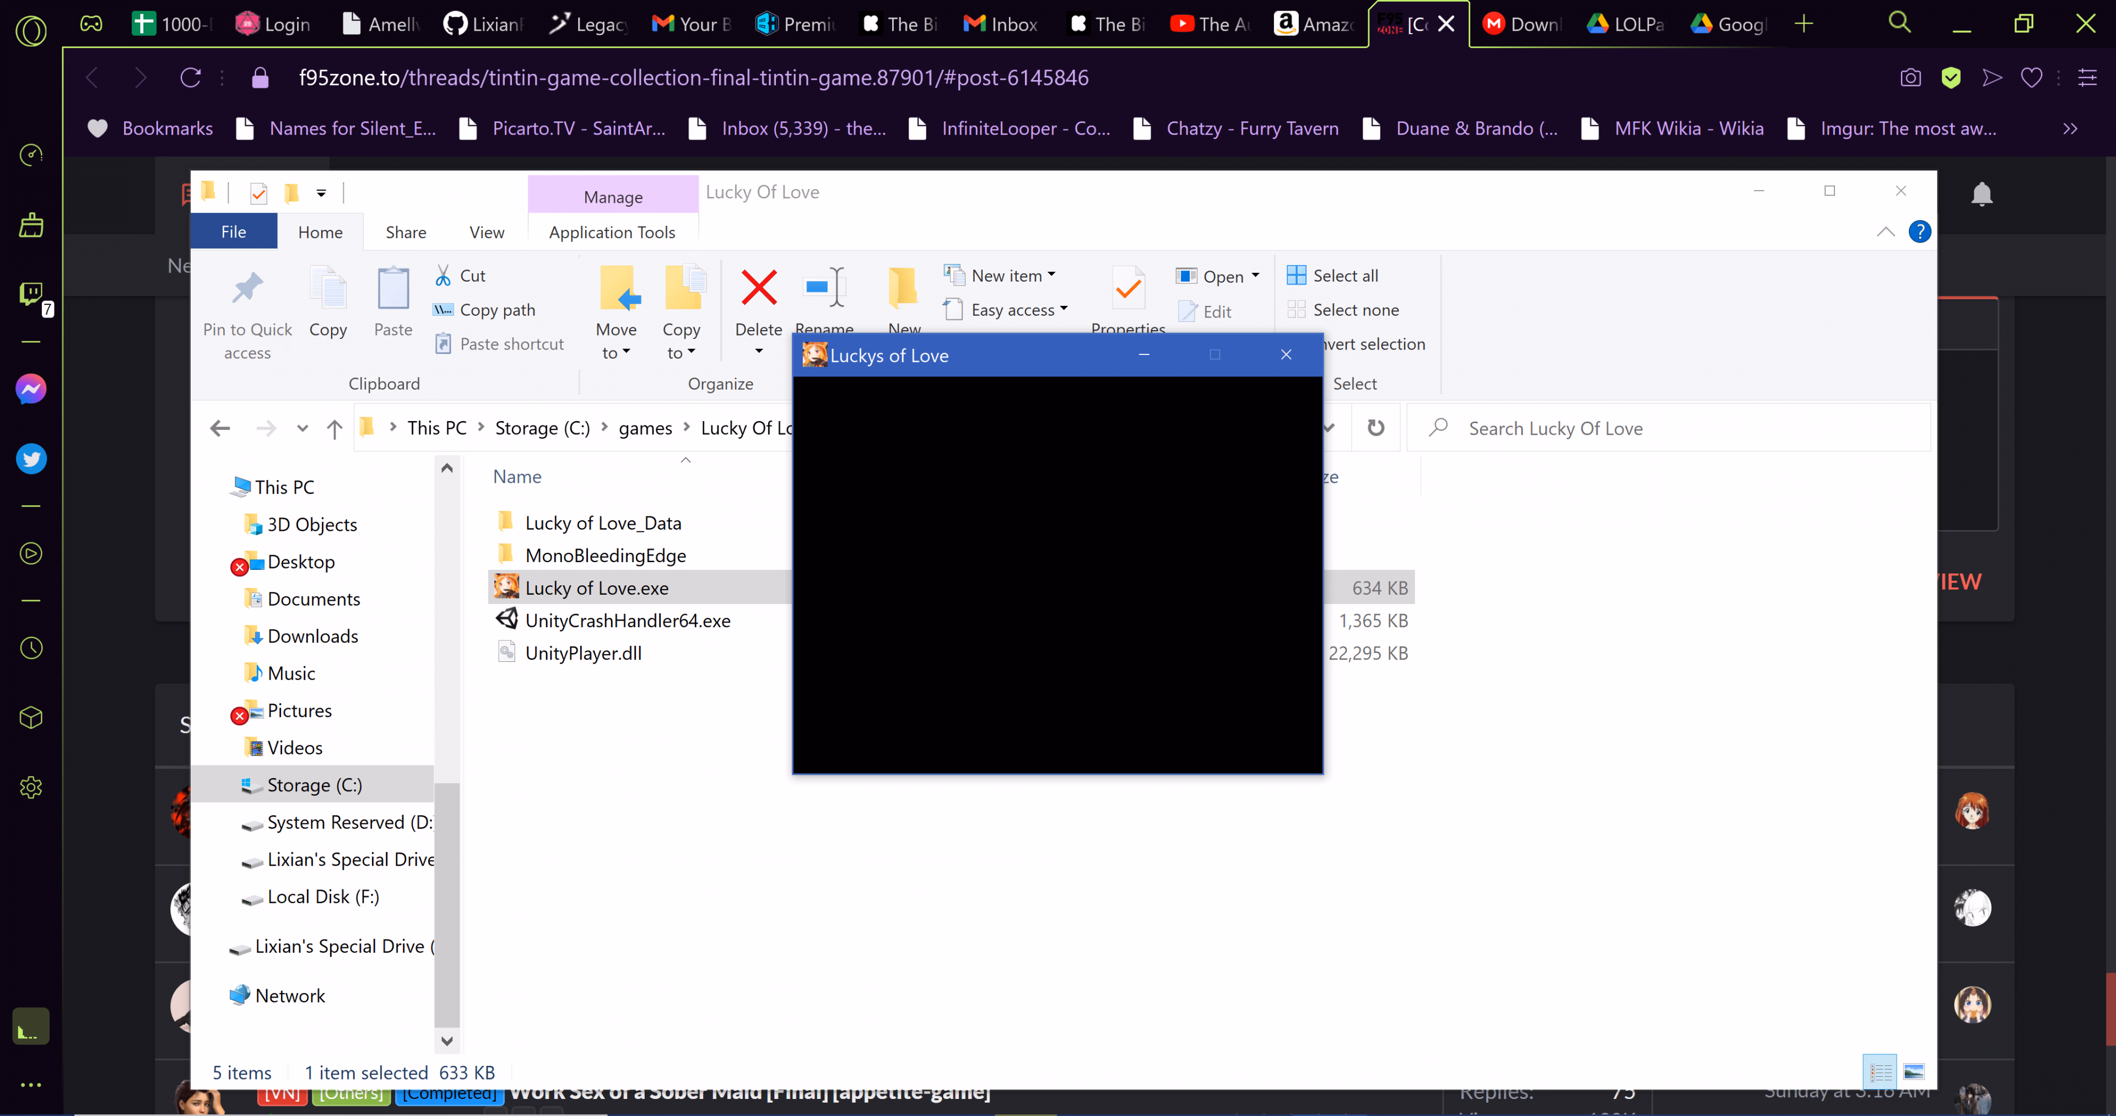
Task: Switch to details view layout button
Action: coord(1880,1071)
